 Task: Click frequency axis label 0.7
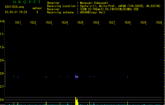tap(2, 87)
